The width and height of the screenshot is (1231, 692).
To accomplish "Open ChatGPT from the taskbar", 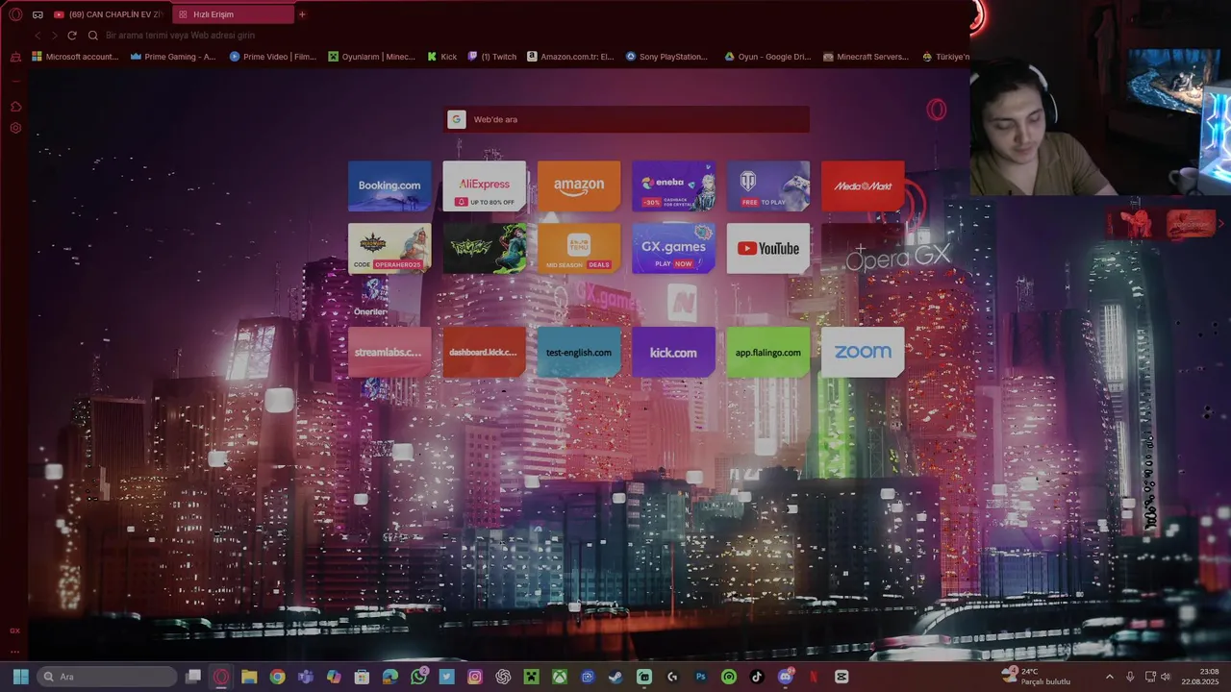I will click(x=503, y=677).
